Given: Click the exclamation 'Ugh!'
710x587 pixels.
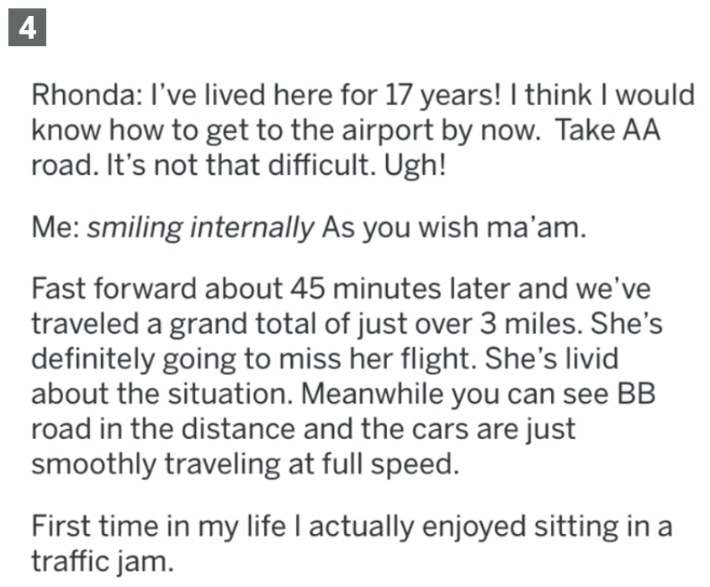Looking at the screenshot, I should [x=416, y=166].
